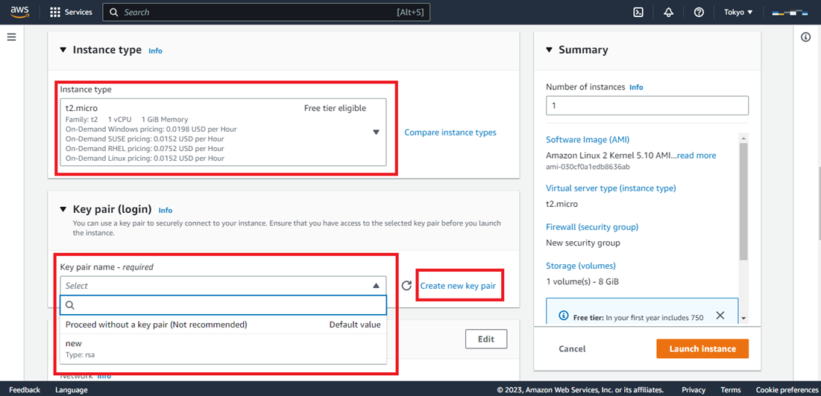Click the ami-030cf0a1edb8636ab ID text
The image size is (821, 396).
588,167
